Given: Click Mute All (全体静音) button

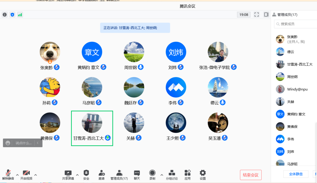Looking at the screenshot, I should (x=296, y=174).
